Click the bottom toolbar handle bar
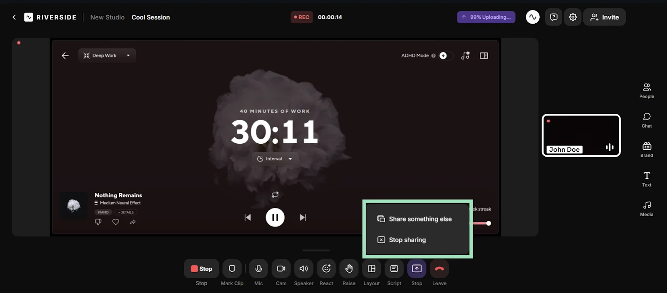This screenshot has height=293, width=667. (316, 251)
